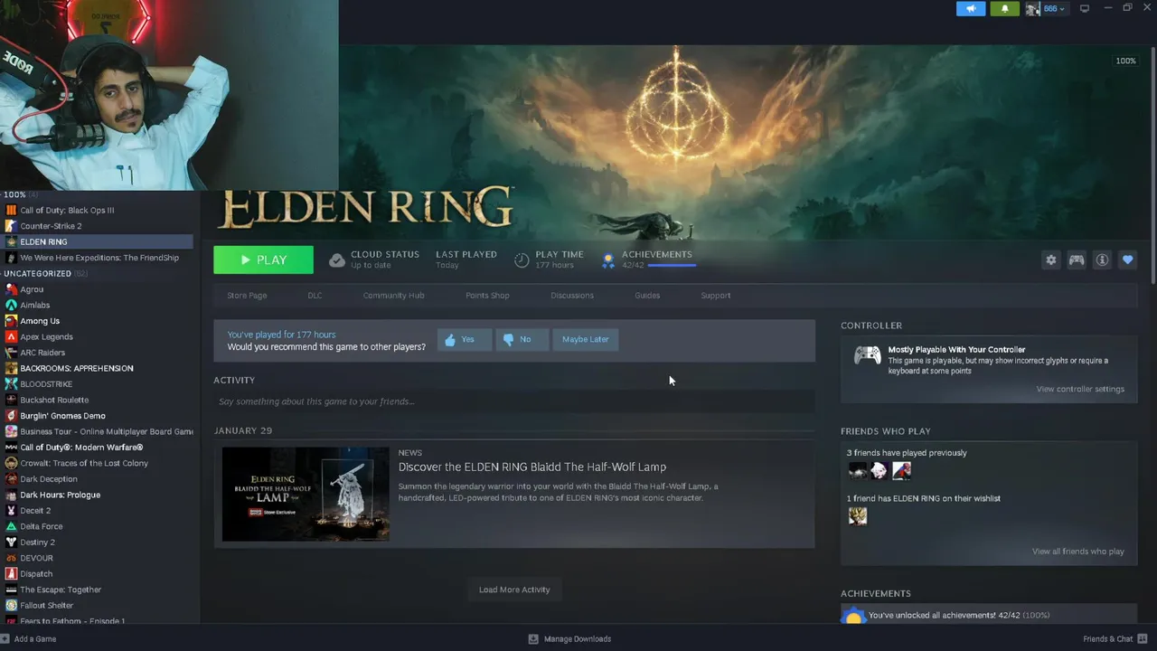Click the Destiny 2 game icon
The image size is (1157, 651).
(11, 542)
